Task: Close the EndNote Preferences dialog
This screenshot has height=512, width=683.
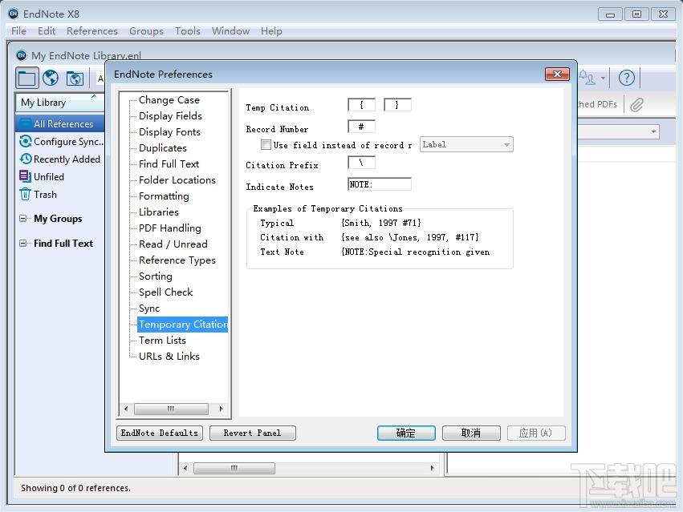Action: [x=557, y=74]
